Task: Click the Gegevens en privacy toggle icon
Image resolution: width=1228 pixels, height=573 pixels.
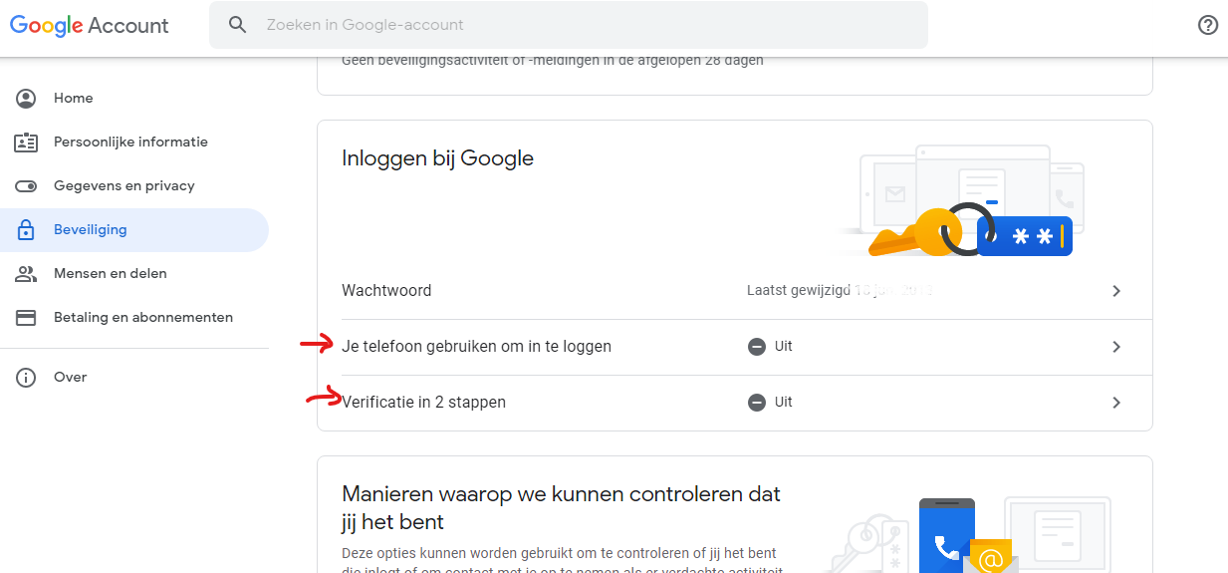Action: [x=26, y=186]
